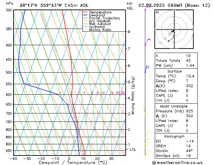213x165 pixels.
Task: Click the hodograph circular plot
Action: click(174, 30)
